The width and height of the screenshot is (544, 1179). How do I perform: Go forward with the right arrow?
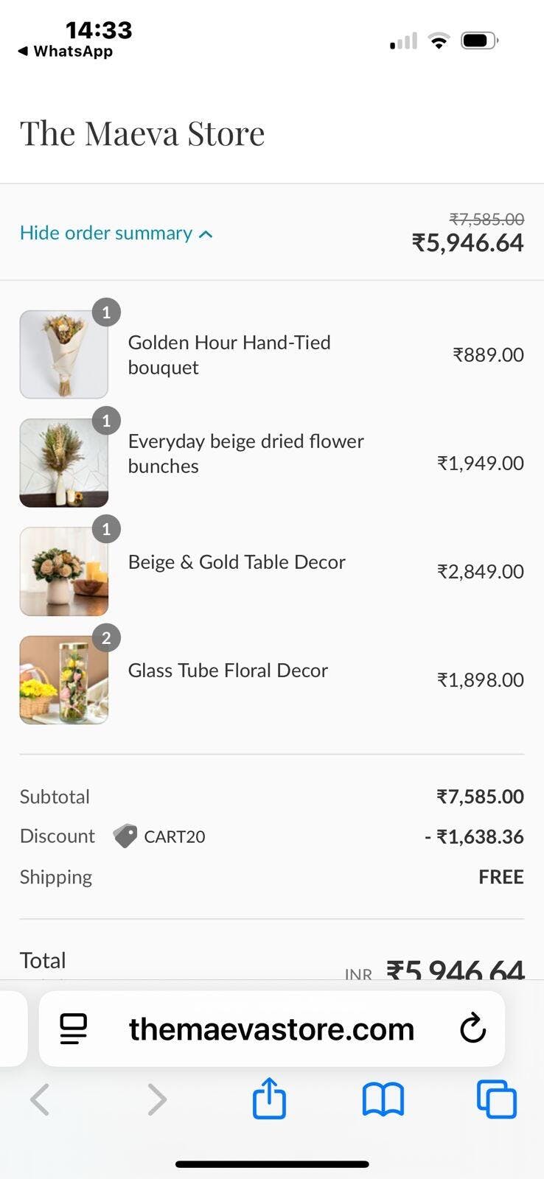[156, 1099]
